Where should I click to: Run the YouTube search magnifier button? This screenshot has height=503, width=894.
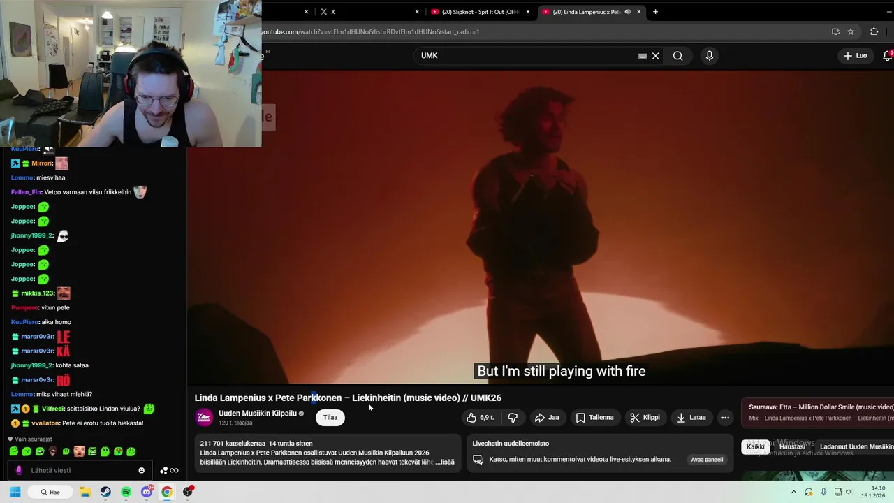(x=677, y=56)
